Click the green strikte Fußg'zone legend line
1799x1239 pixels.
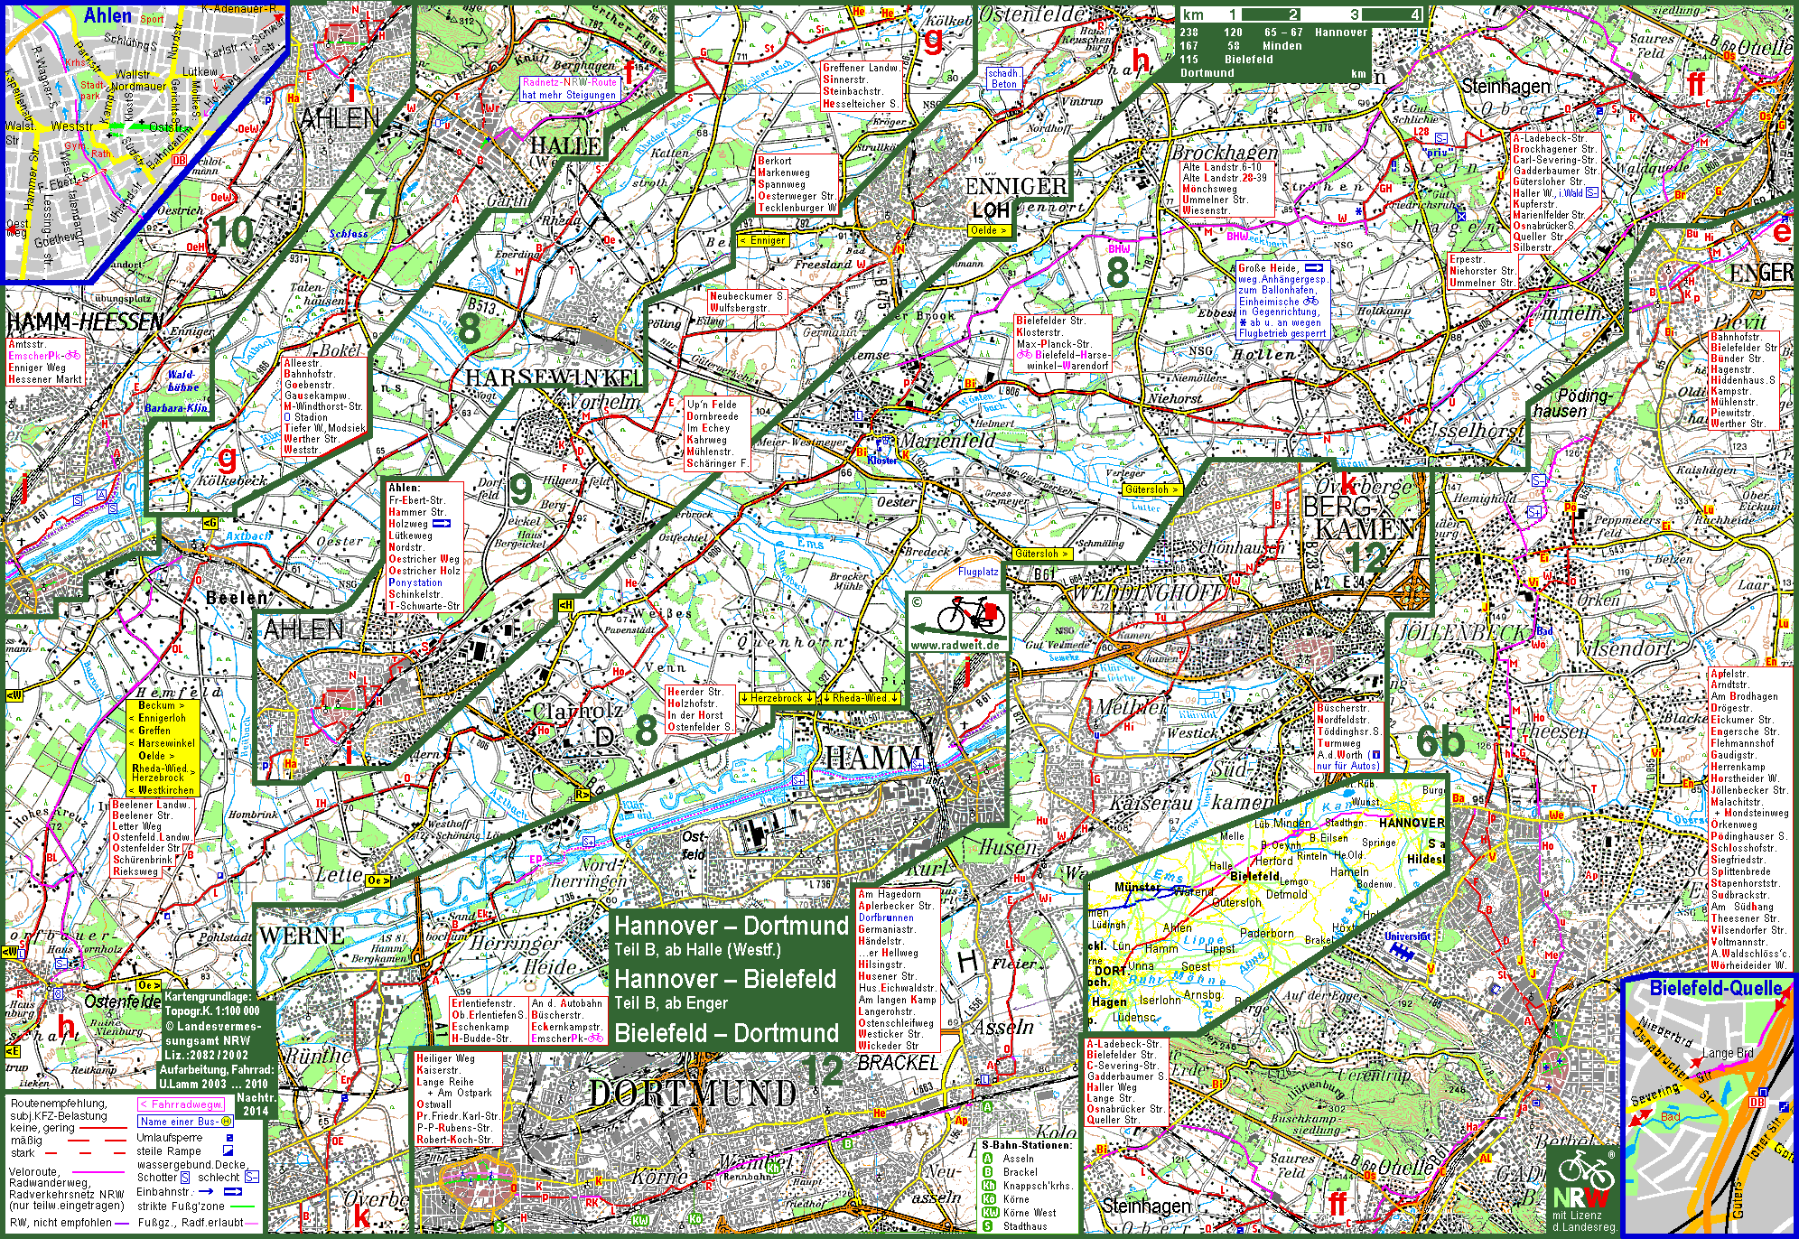(x=242, y=1206)
